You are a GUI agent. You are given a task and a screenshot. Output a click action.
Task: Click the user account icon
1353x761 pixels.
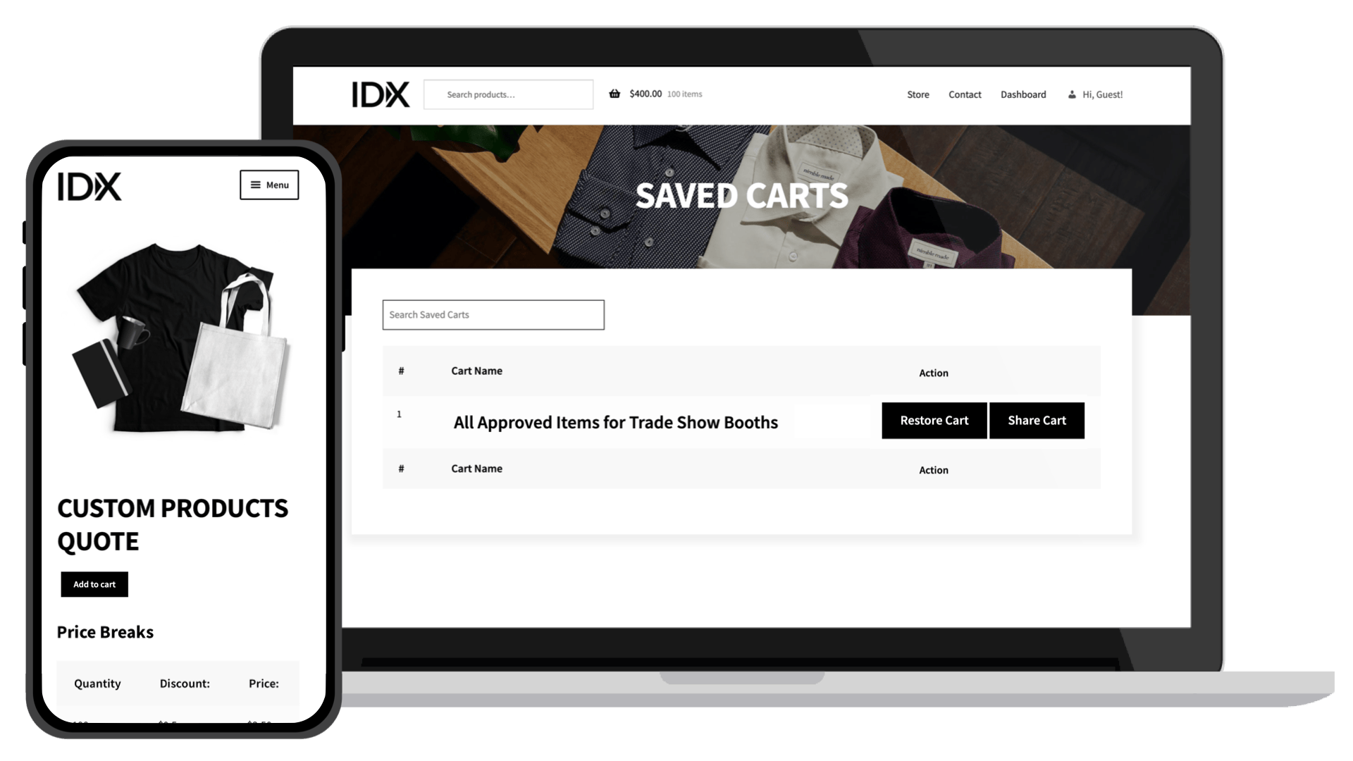(x=1070, y=94)
